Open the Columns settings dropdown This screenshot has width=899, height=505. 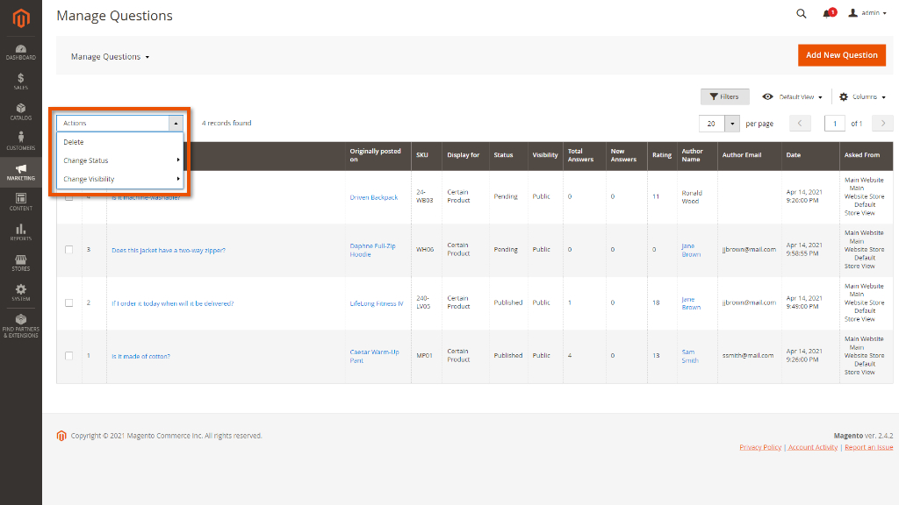pos(862,96)
